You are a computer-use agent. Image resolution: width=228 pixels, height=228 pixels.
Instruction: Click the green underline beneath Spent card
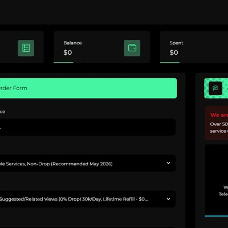170,62
